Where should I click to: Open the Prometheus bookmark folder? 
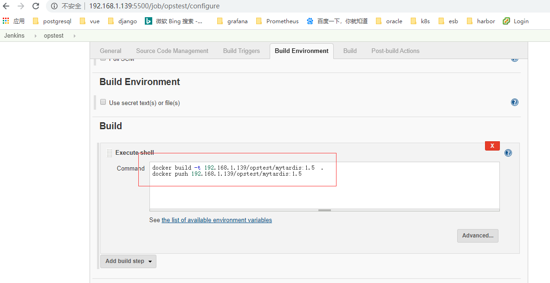(x=277, y=21)
